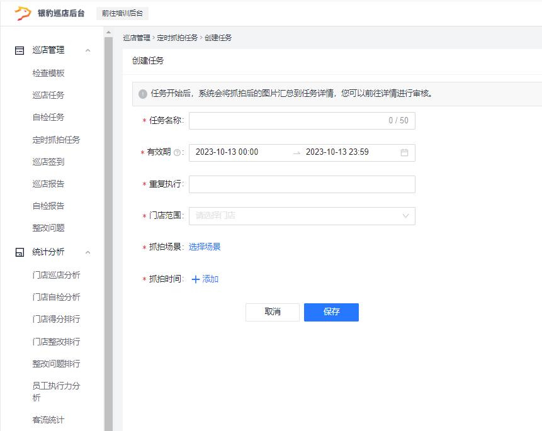Click the 重复执行 input field
Viewport: 542px width, 431px height.
tap(302, 184)
